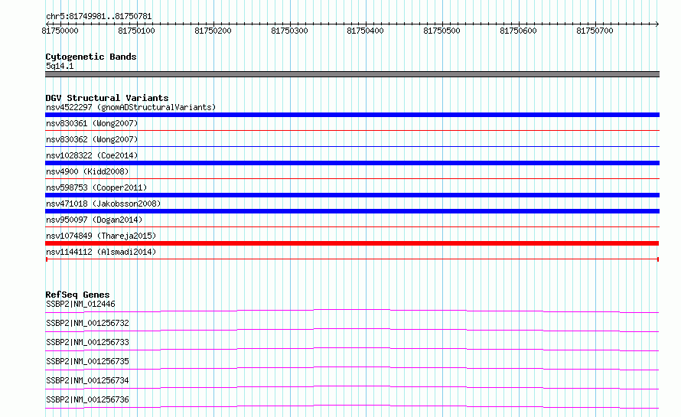Select the RefSeq Genes track title
The height and width of the screenshot is (417, 681).
(77, 295)
